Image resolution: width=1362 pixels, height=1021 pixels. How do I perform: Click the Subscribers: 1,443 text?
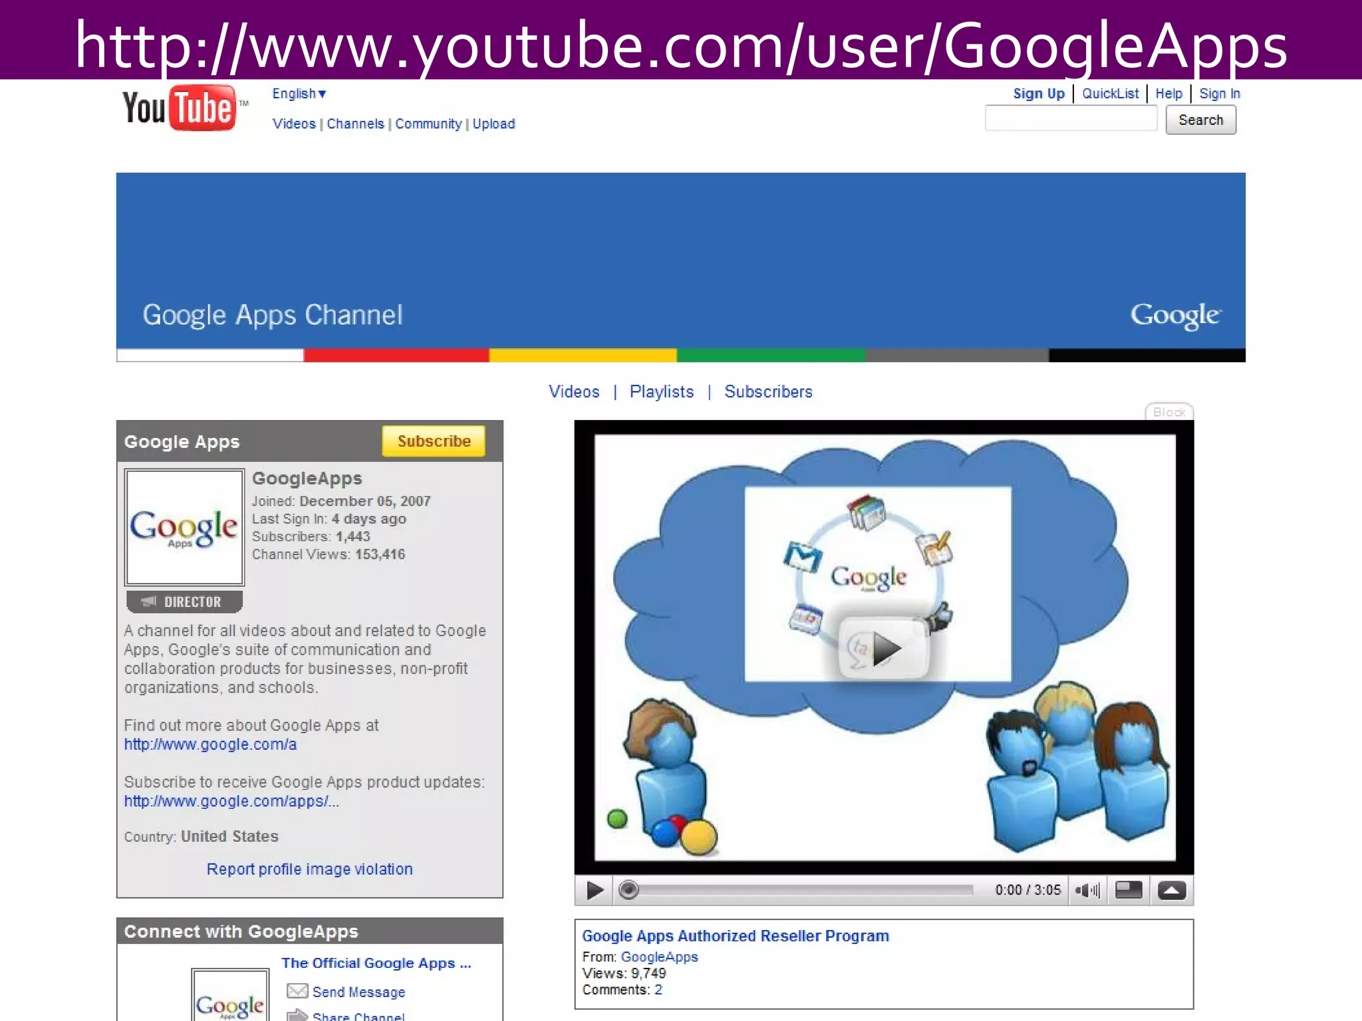point(311,536)
